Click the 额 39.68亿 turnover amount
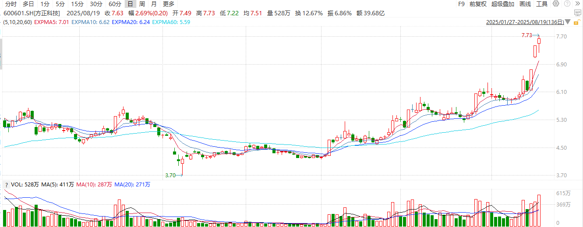The width and height of the screenshot is (583, 227). coord(371,13)
